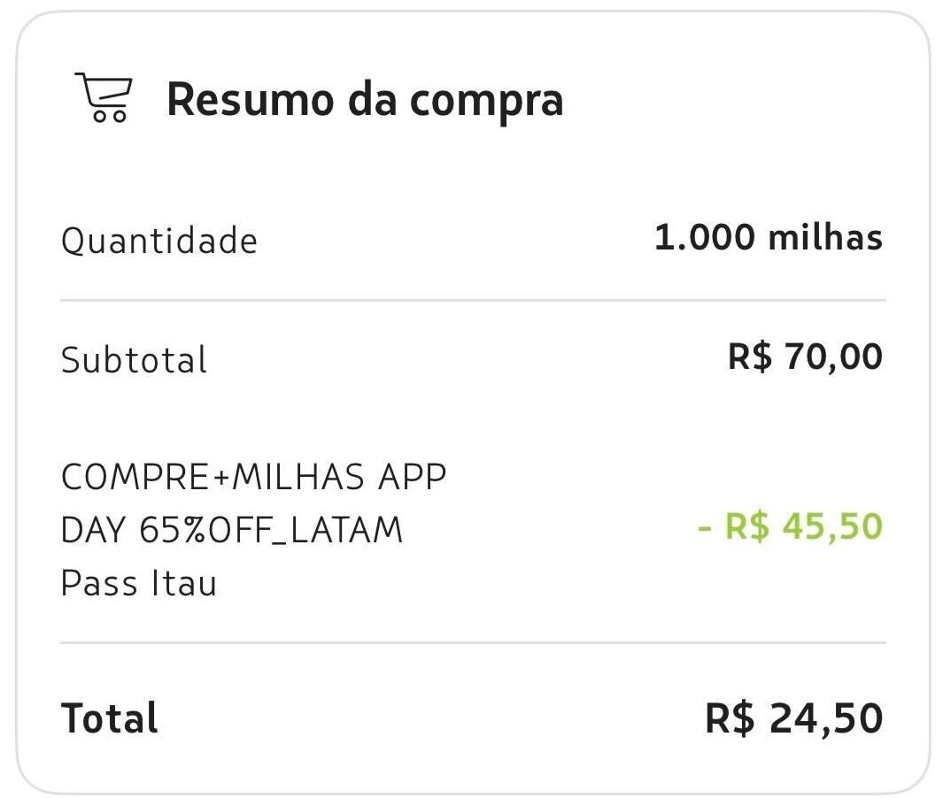Screen dimensions: 943x798
Task: Select the DAY 65%OFF_LATAM promo line
Action: click(x=231, y=530)
